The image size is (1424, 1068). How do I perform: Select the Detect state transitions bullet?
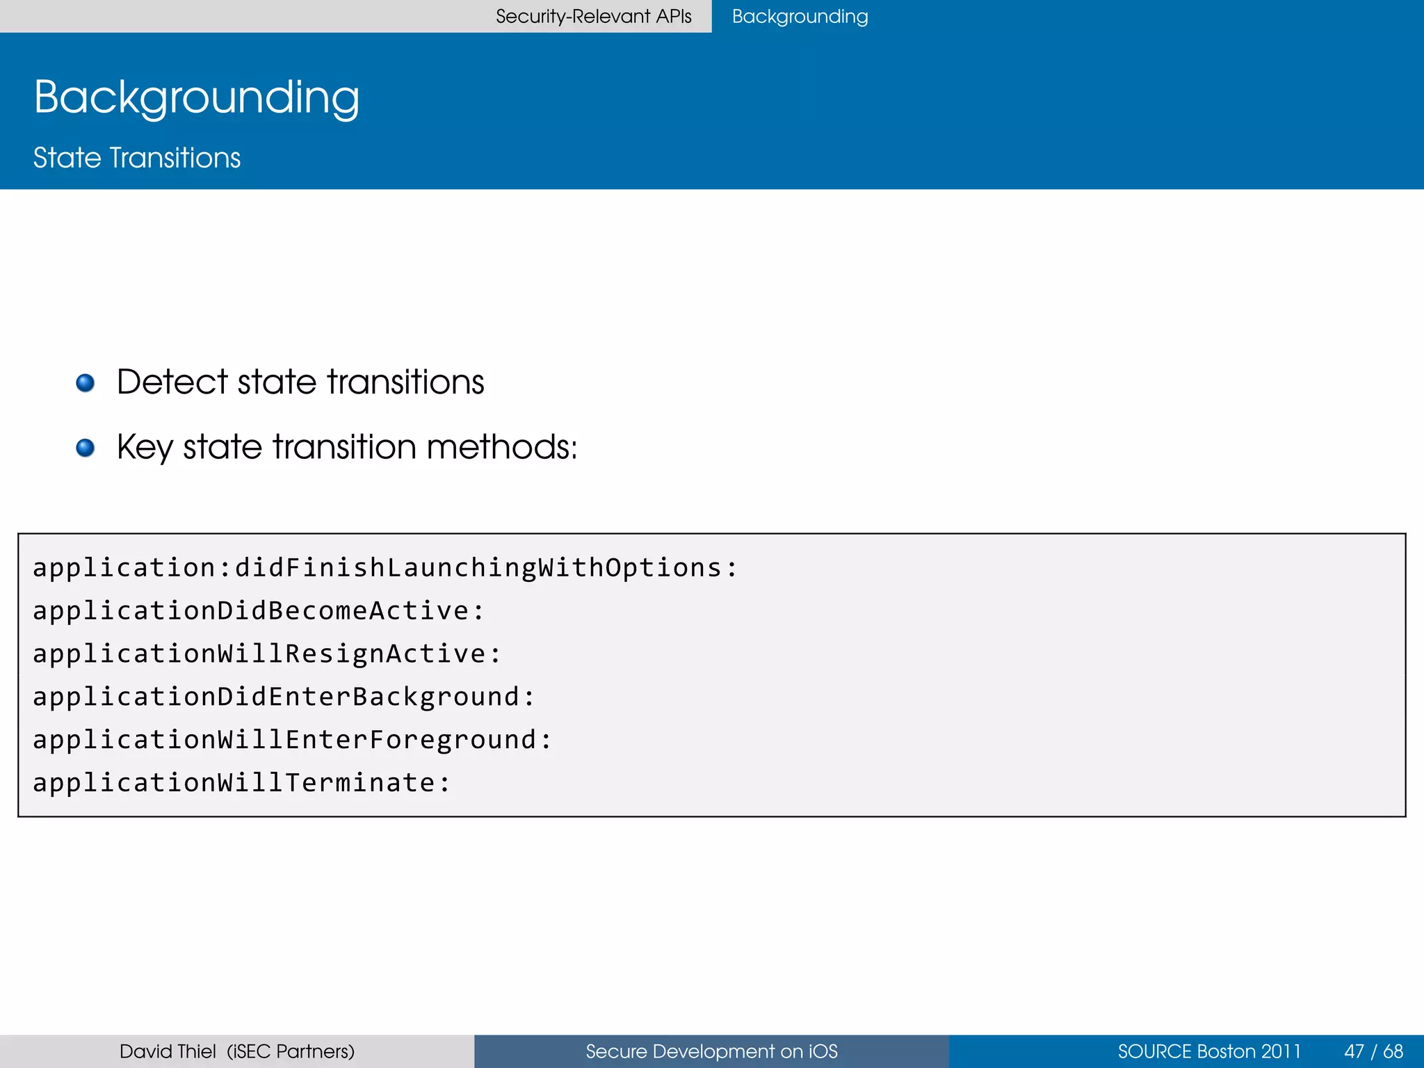(x=300, y=382)
